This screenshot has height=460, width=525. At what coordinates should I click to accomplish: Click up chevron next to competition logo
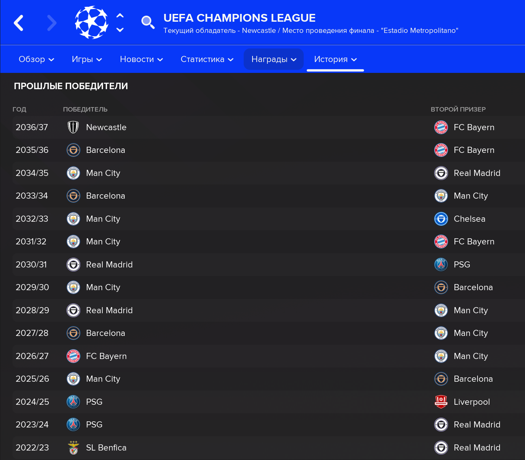(x=120, y=16)
